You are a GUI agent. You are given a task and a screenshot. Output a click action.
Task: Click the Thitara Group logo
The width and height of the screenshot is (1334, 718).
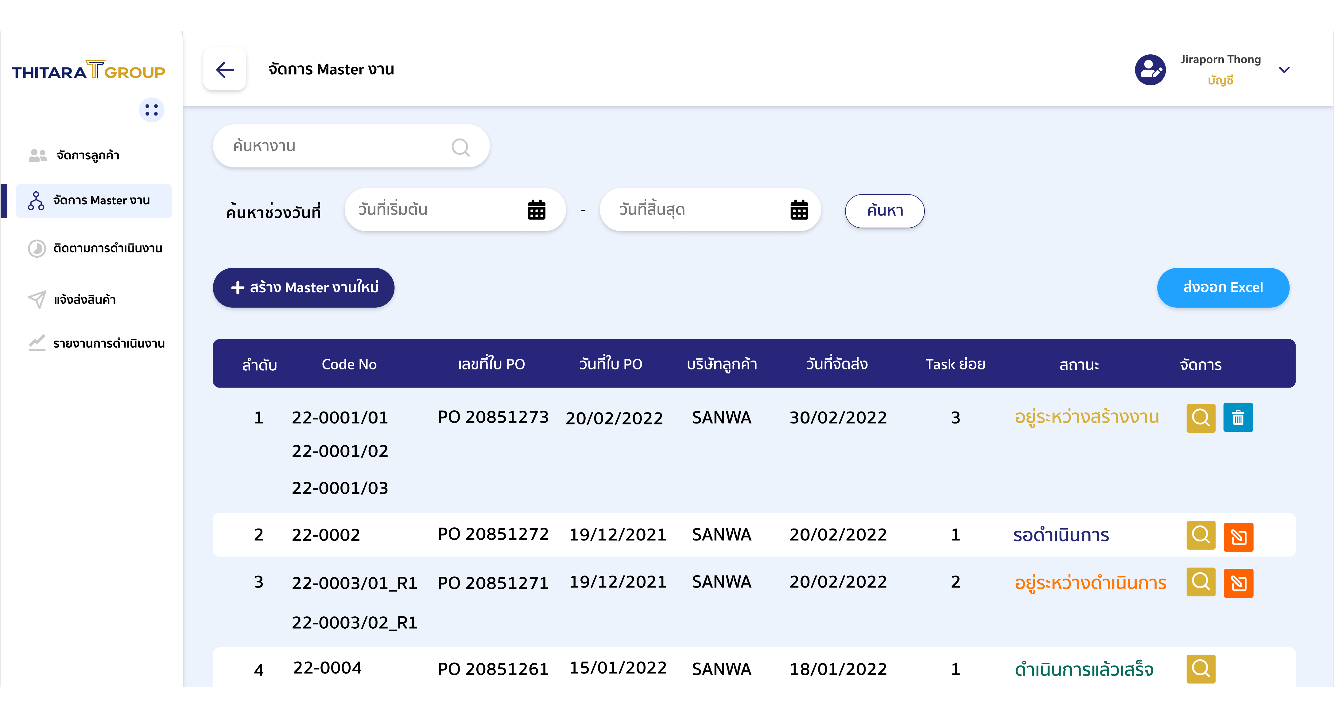point(88,70)
